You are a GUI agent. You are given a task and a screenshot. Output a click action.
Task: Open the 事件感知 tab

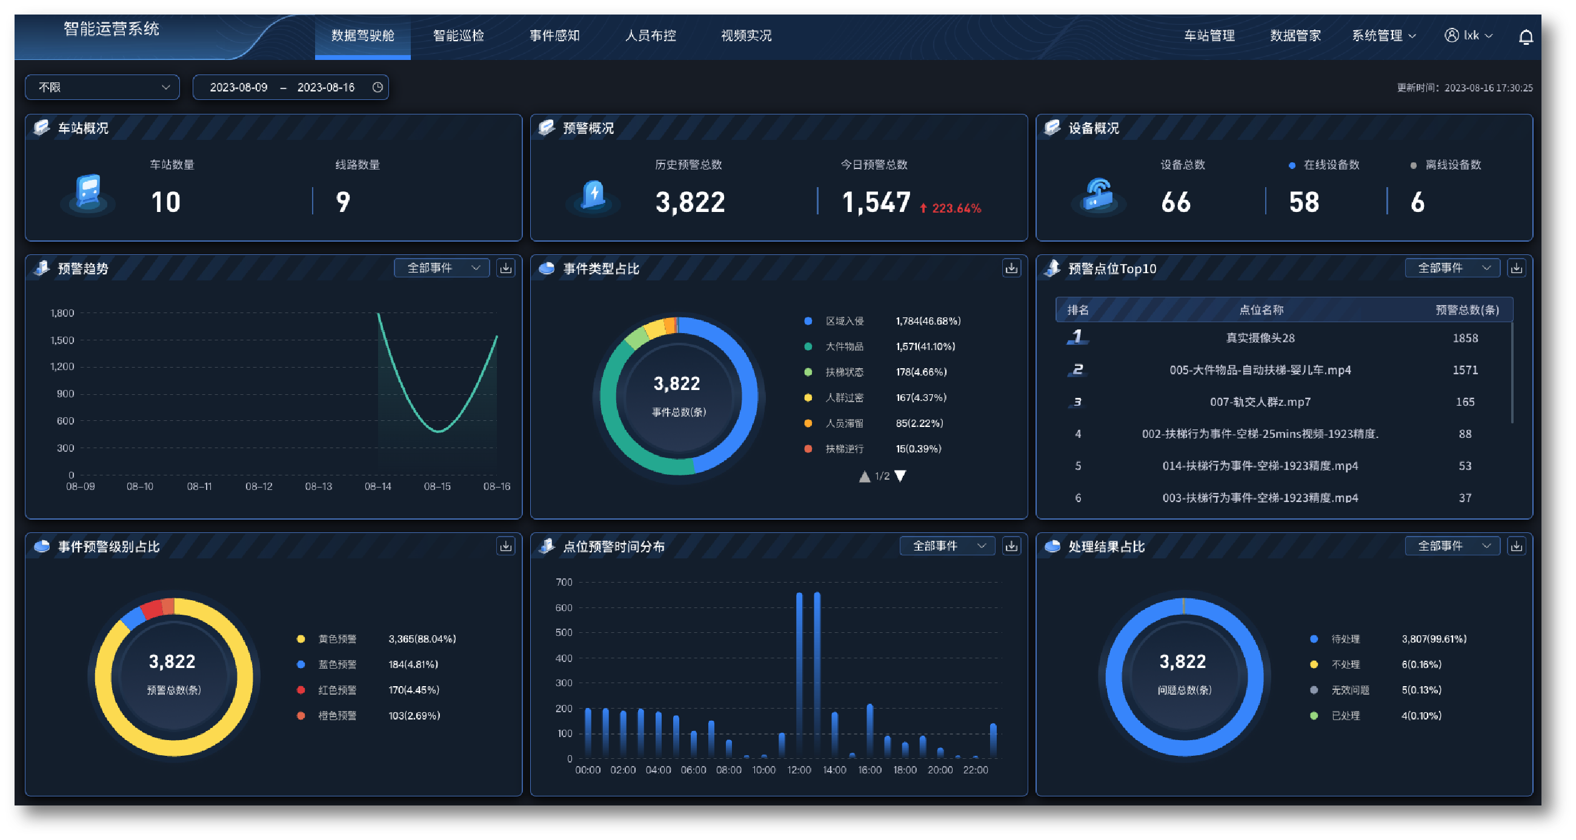point(554,36)
